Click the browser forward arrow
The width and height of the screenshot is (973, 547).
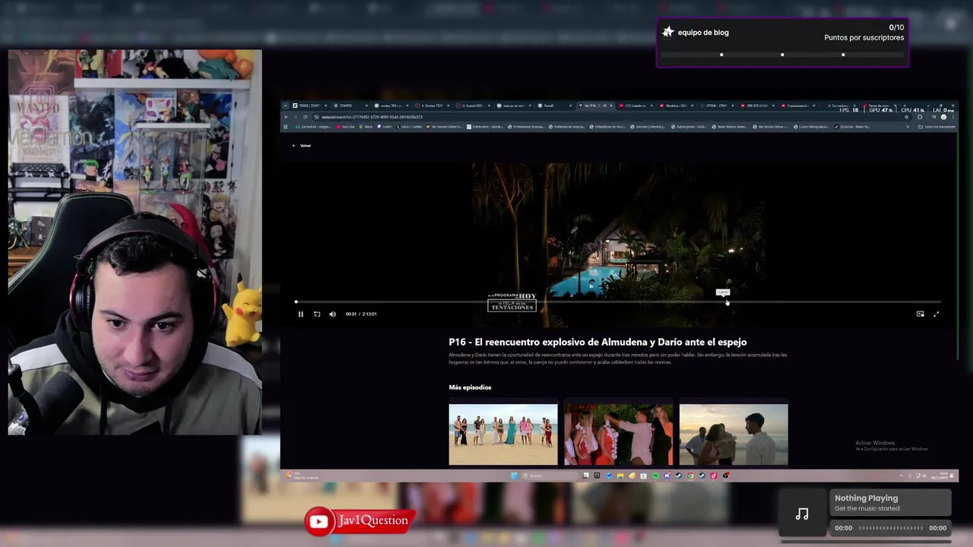coord(296,117)
